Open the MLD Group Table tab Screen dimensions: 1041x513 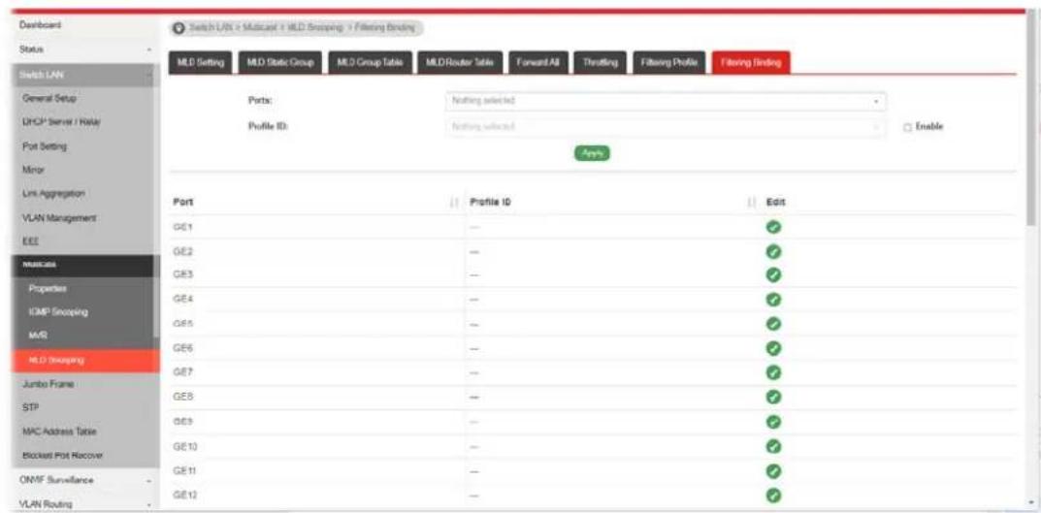(x=371, y=62)
